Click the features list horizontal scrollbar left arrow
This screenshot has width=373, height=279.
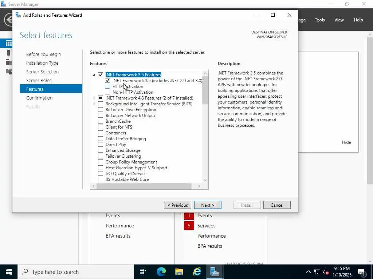(94, 186)
